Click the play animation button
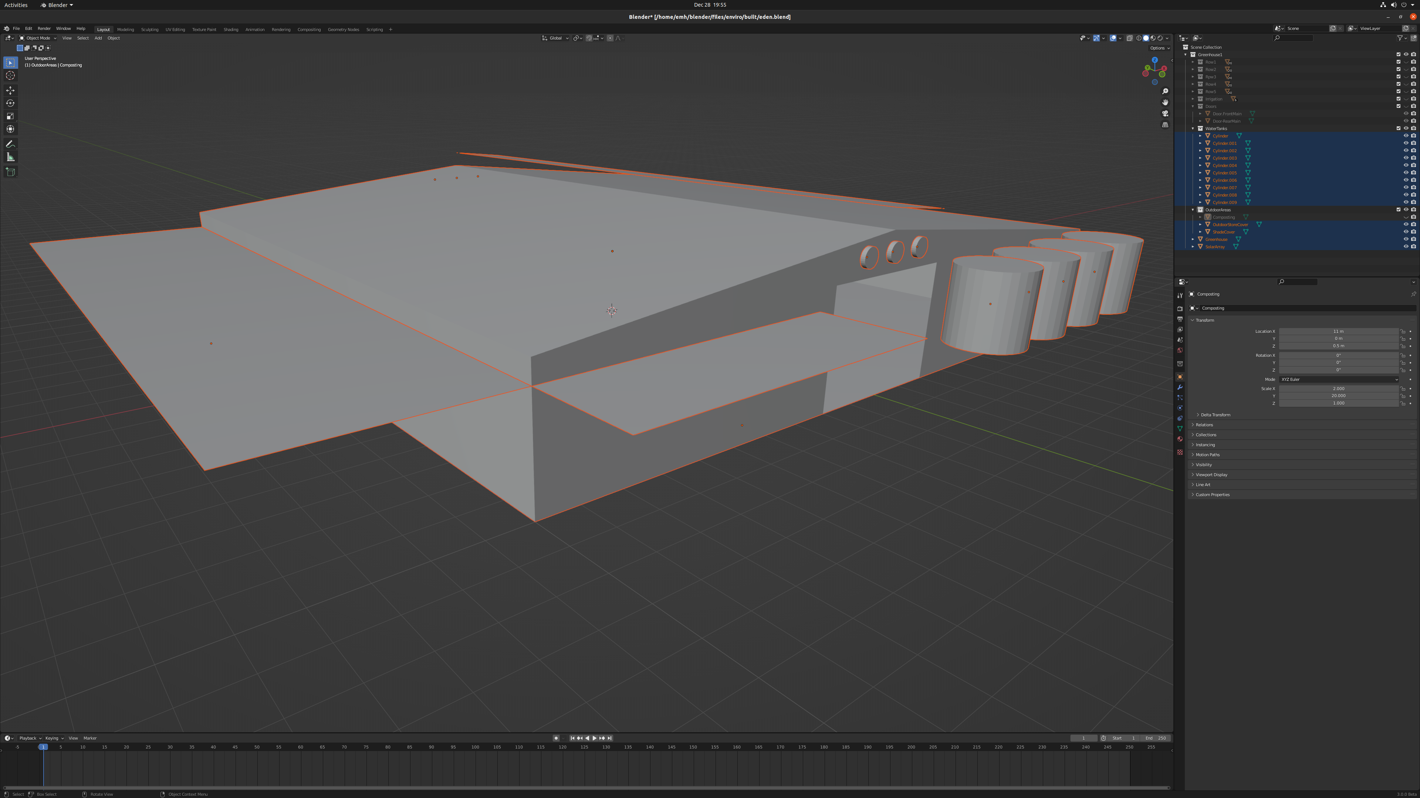 pos(594,738)
